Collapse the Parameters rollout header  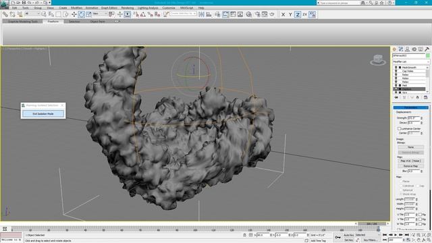tap(411, 107)
